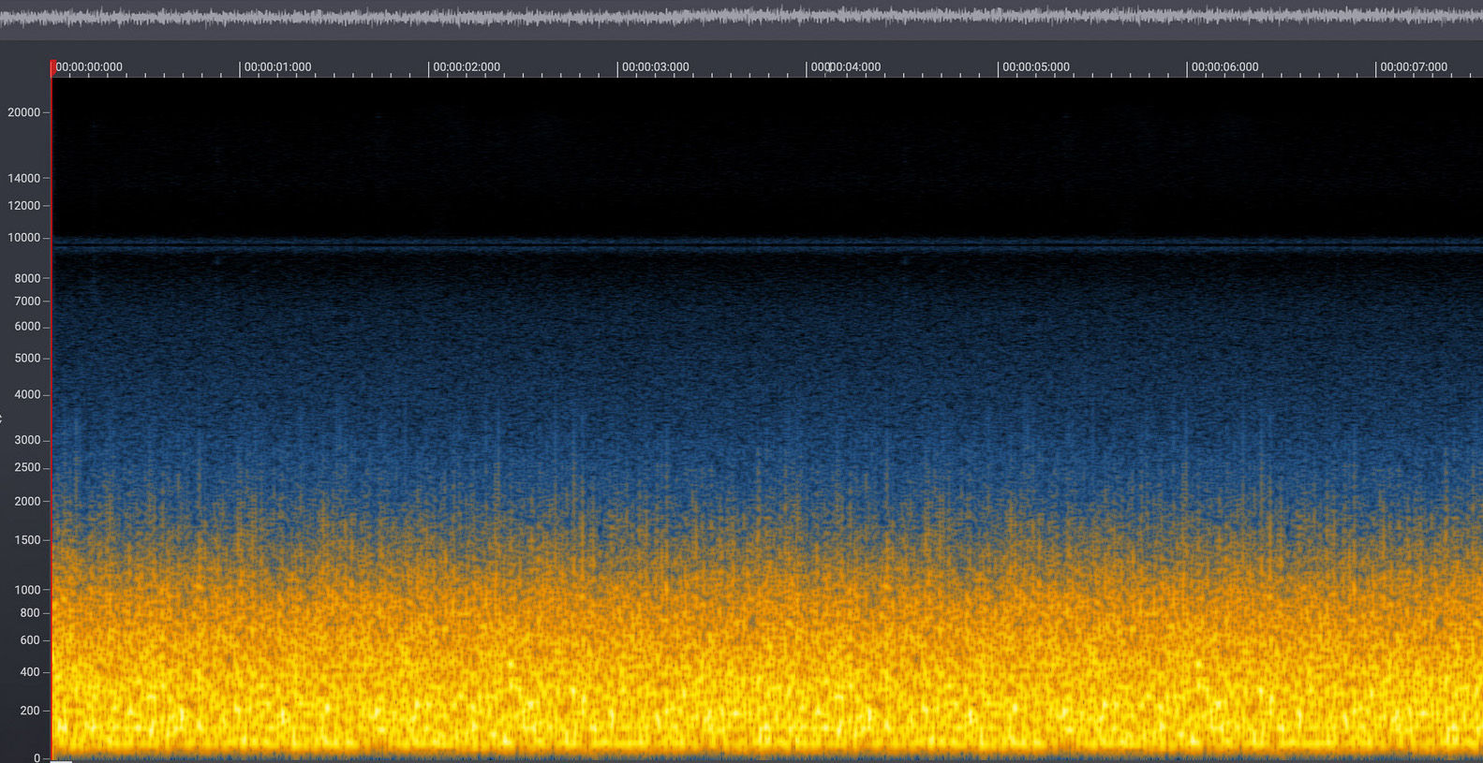This screenshot has width=1483, height=763.
Task: Click the red playhead at 00:00:00:000
Action: pyautogui.click(x=52, y=67)
